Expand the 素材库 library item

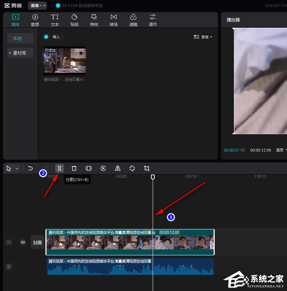pos(20,53)
